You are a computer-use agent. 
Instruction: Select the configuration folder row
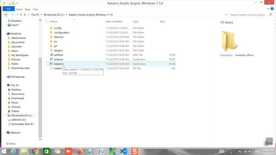point(111,33)
